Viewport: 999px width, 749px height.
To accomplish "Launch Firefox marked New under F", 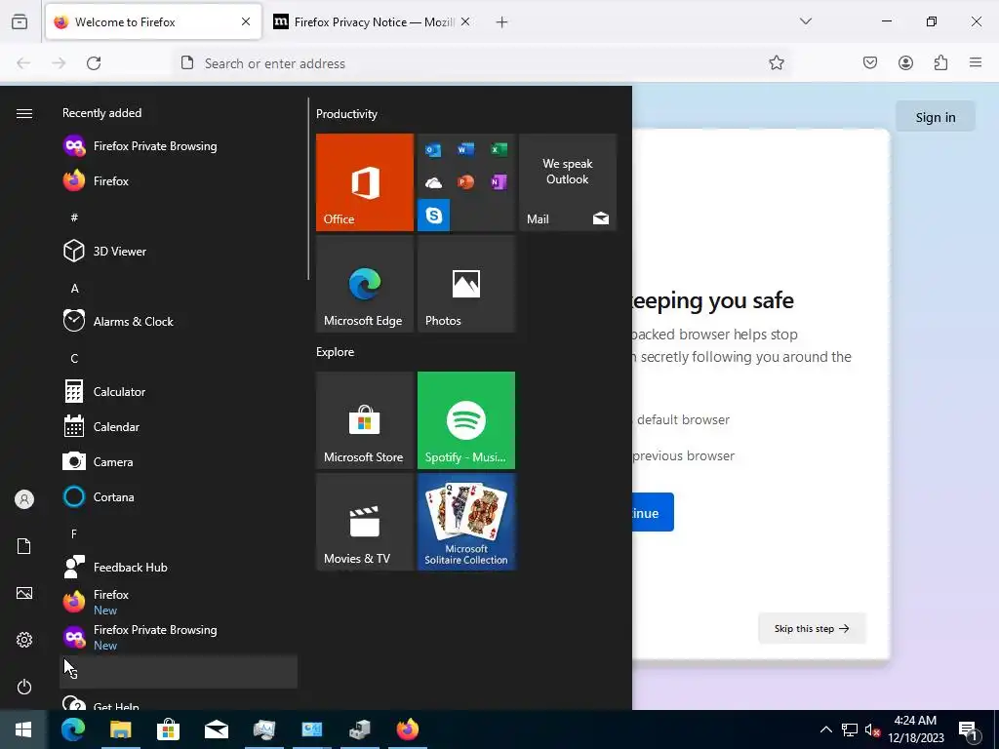I will [x=179, y=601].
